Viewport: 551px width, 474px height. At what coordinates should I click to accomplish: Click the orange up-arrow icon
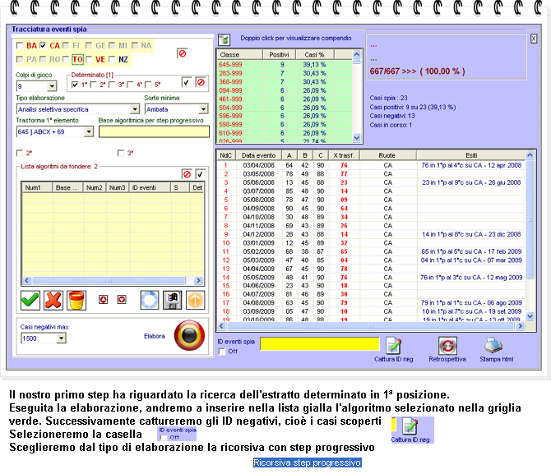[195, 300]
